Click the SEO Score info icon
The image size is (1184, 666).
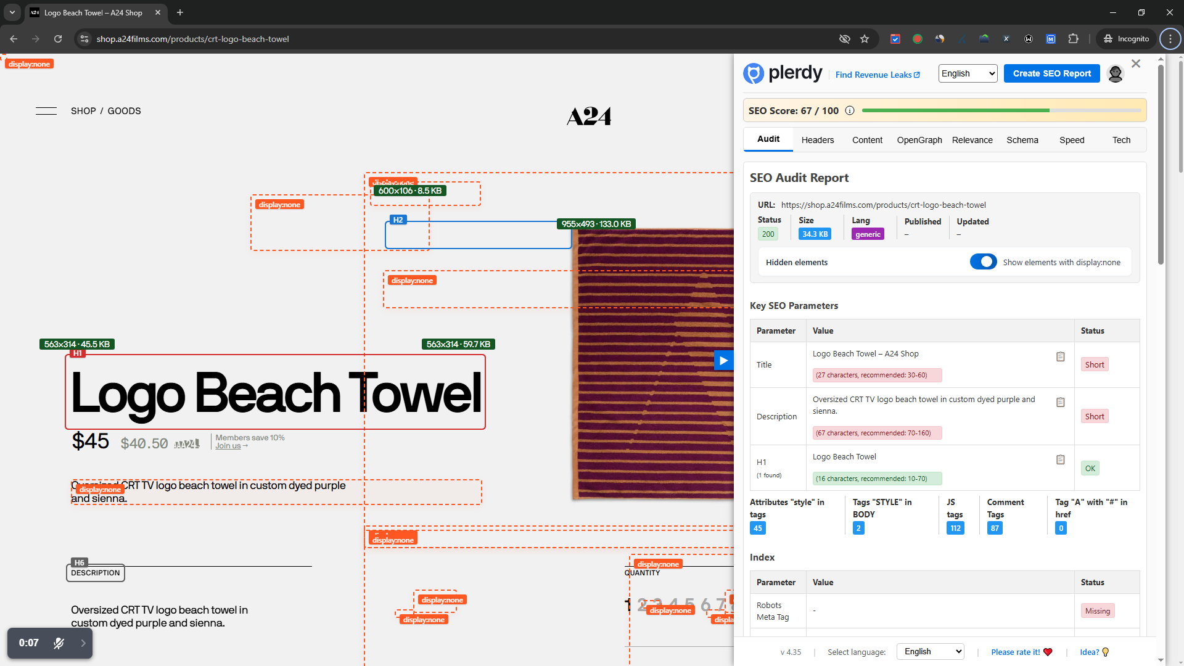849,111
